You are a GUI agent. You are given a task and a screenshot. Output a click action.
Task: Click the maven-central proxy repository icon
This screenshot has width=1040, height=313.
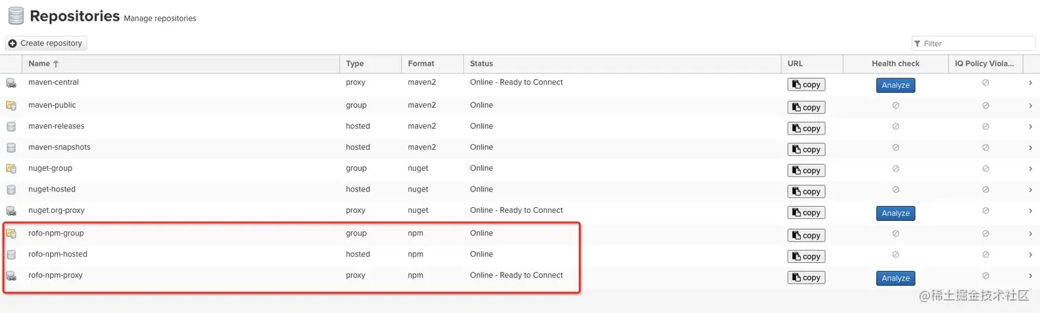pos(11,83)
